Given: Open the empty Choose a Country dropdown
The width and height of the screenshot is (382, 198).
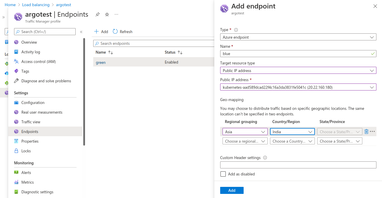Looking at the screenshot, I should coord(292,141).
